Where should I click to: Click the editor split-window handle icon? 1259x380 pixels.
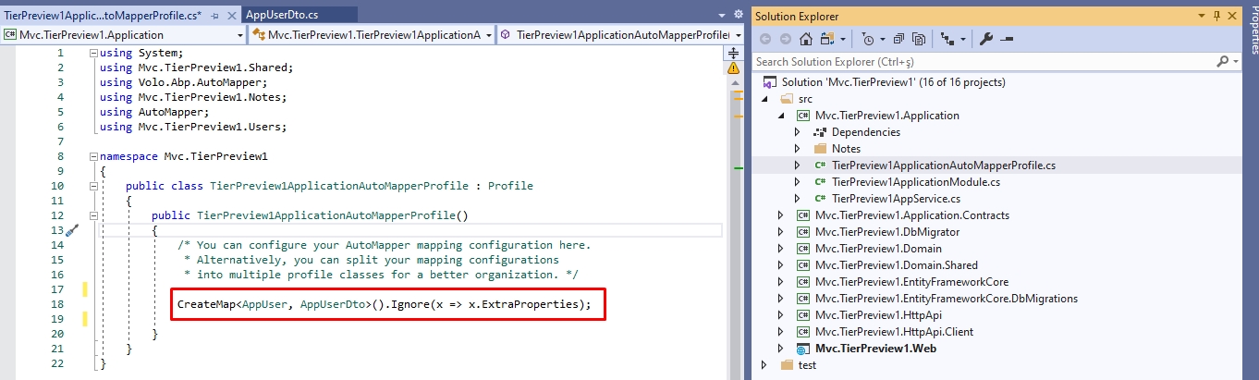734,53
